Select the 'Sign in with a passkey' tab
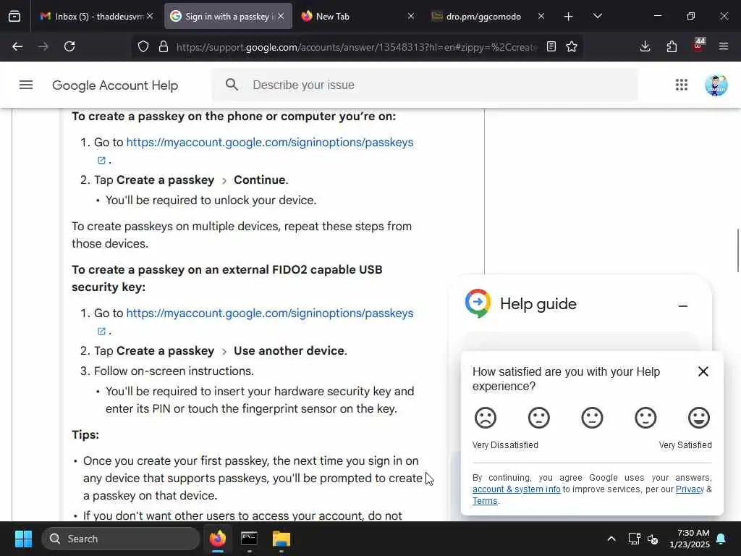 tap(228, 17)
